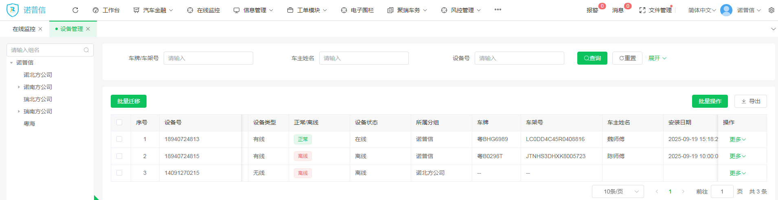Toggle the select-all checkbox in table header
Image resolution: width=778 pixels, height=200 pixels.
tap(119, 122)
